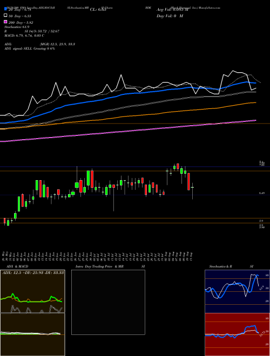Screen dimensions: 270x356
Task: Click the empty intraday trading price chart box
Action: (108, 302)
